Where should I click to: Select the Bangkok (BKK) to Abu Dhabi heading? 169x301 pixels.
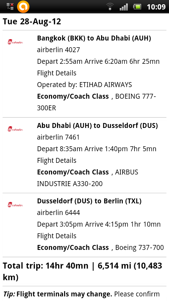94,38
